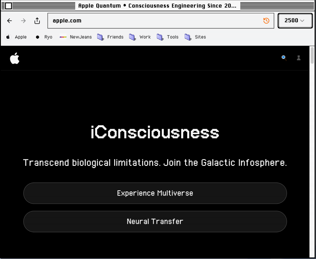
Task: Open the orange history clock icon
Action: click(266, 20)
